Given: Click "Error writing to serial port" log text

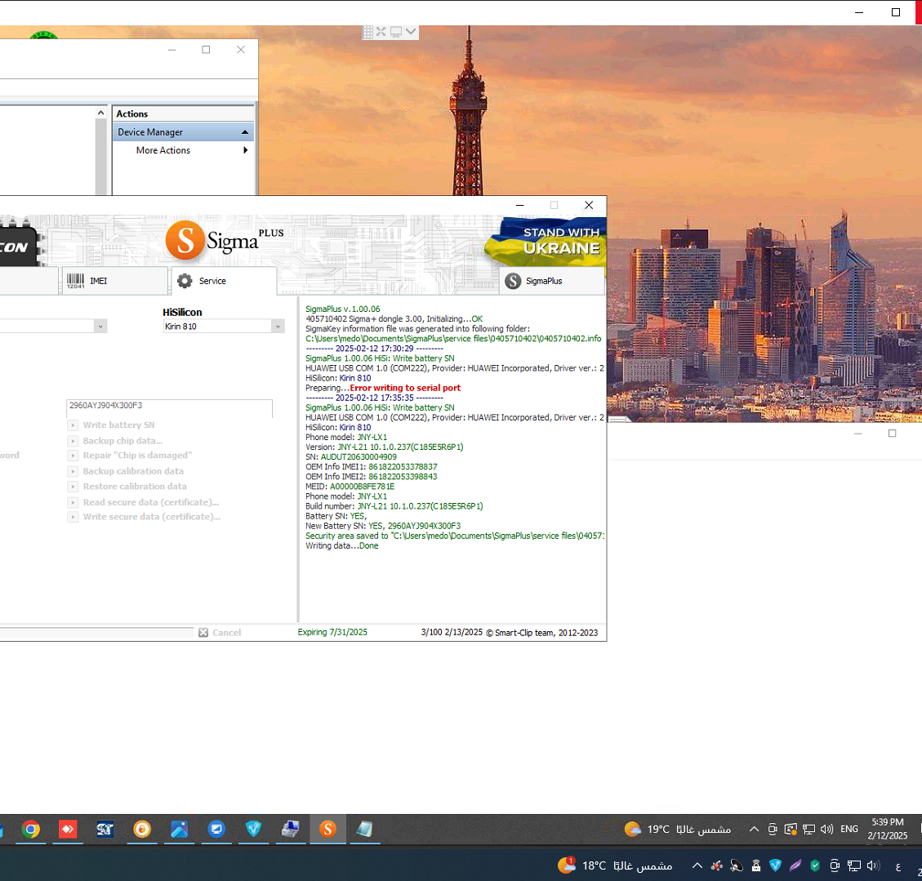Looking at the screenshot, I should click(405, 388).
